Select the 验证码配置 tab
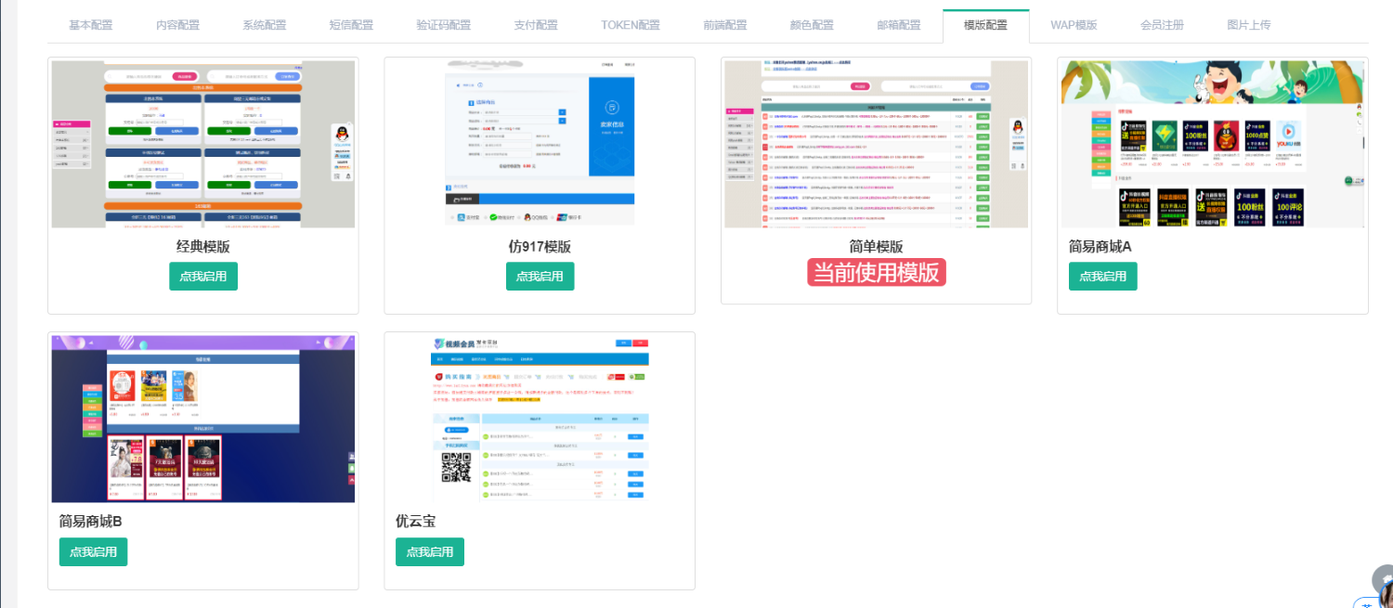 point(443,25)
